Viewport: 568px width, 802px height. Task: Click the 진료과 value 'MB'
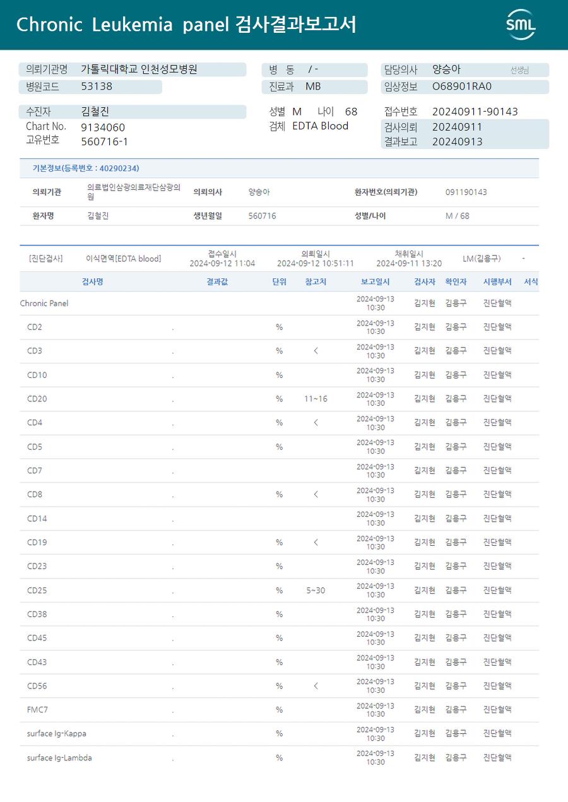[x=313, y=86]
